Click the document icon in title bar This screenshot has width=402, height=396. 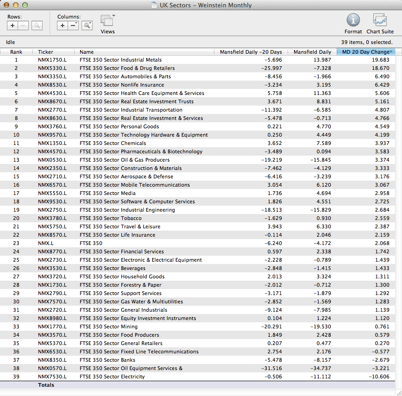coord(154,6)
